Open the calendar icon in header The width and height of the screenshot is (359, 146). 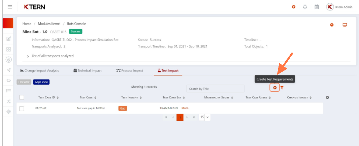[x=317, y=7]
